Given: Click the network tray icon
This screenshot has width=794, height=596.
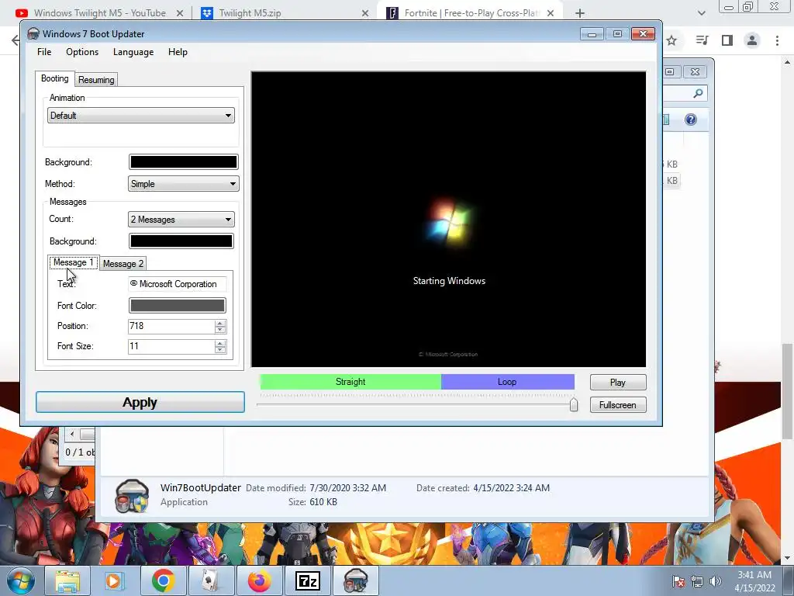Looking at the screenshot, I should pyautogui.click(x=697, y=581).
